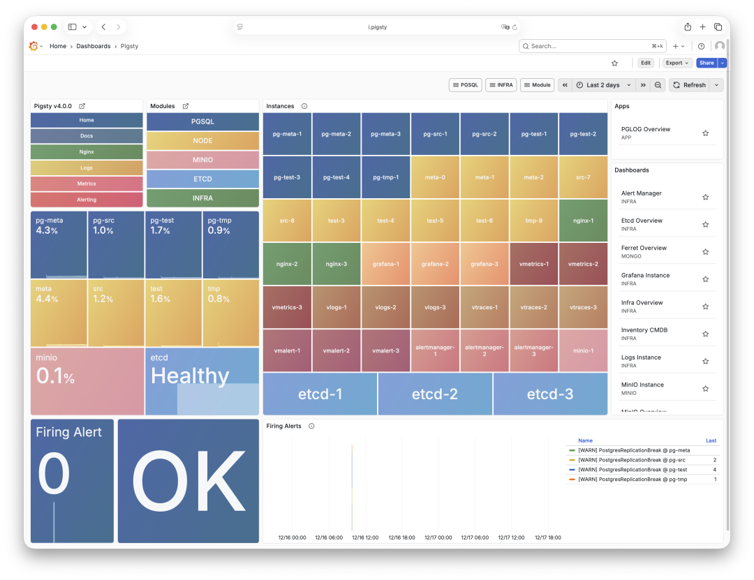The image size is (754, 580).
Task: Click the info icon beside Instances panel title
Action: 305,106
